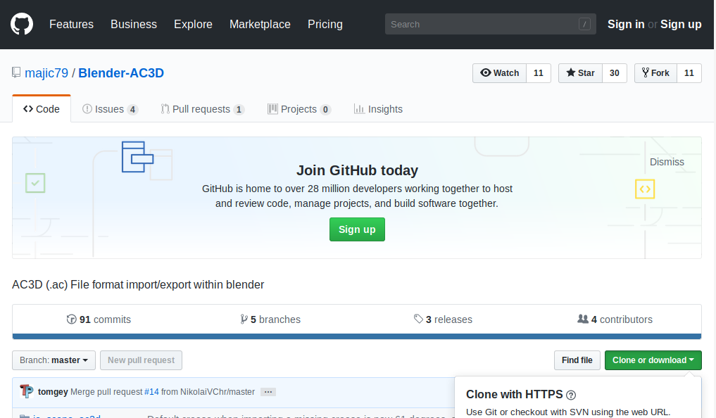
Task: Open the Find file button
Action: [x=577, y=360]
